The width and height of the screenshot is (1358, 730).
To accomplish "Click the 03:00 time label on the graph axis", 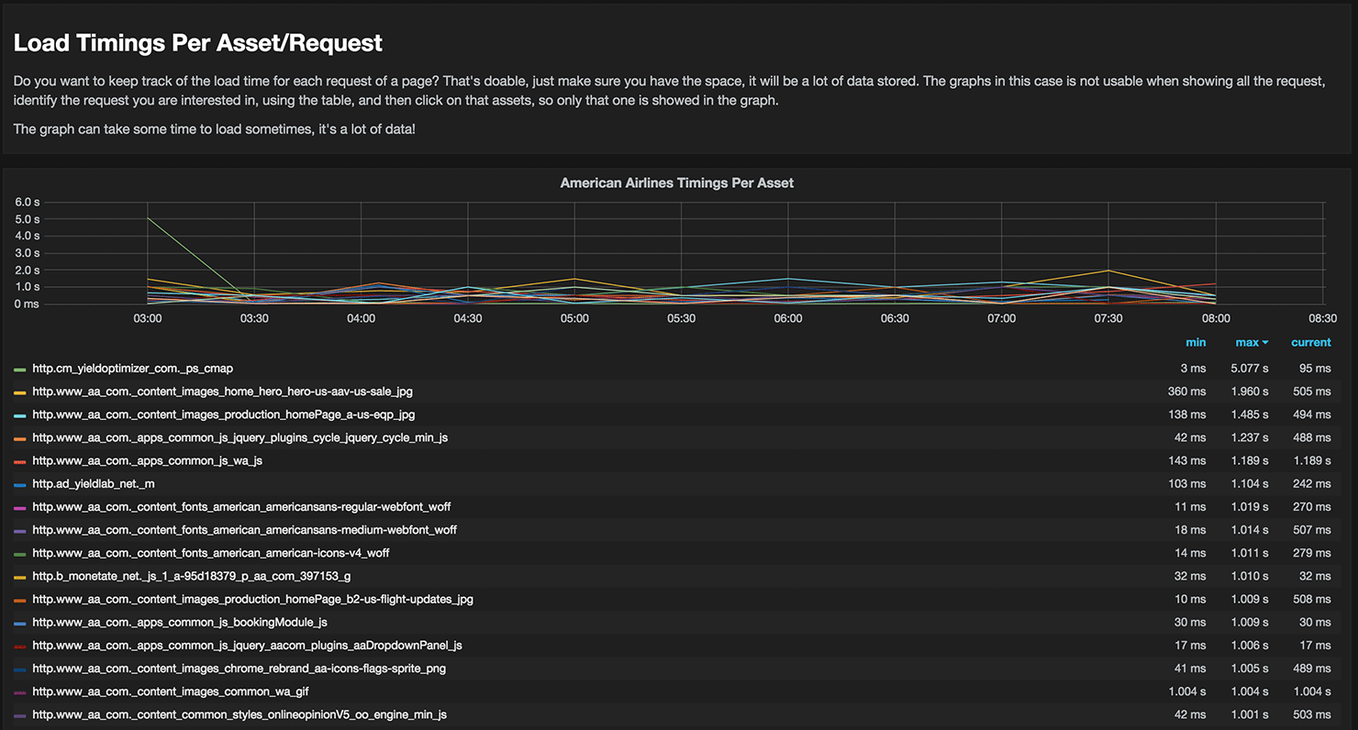I will (148, 318).
